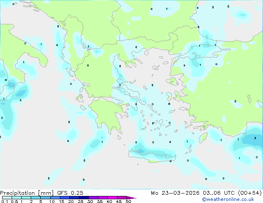Viewport: 263px width, 203px height.
Task: Open the weatheronline.co.uk copyright link
Action: pos(228,199)
